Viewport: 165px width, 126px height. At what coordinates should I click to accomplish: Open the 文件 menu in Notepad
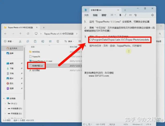(86, 15)
